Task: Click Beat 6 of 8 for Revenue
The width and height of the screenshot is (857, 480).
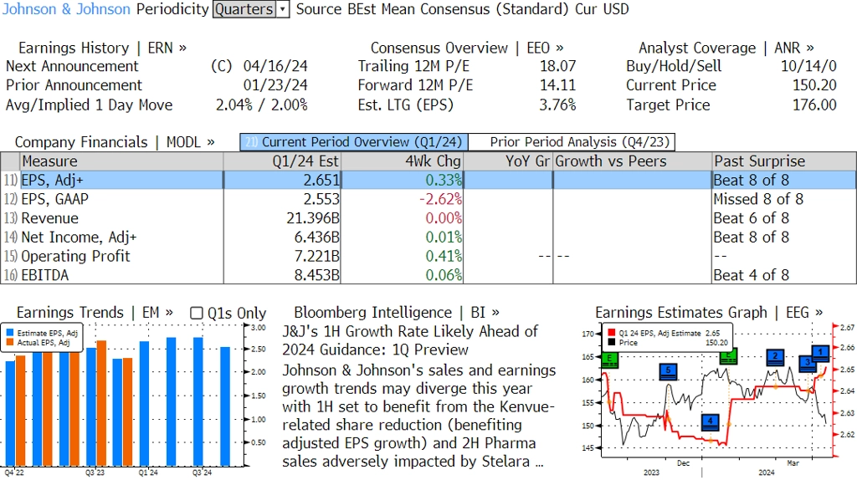Action: tap(751, 218)
